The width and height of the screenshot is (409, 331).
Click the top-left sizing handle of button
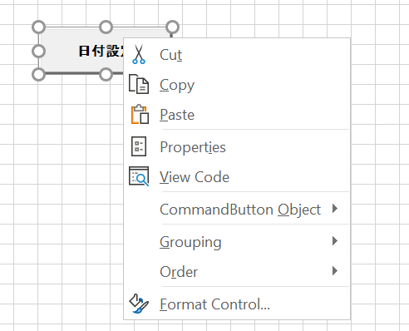[38, 27]
